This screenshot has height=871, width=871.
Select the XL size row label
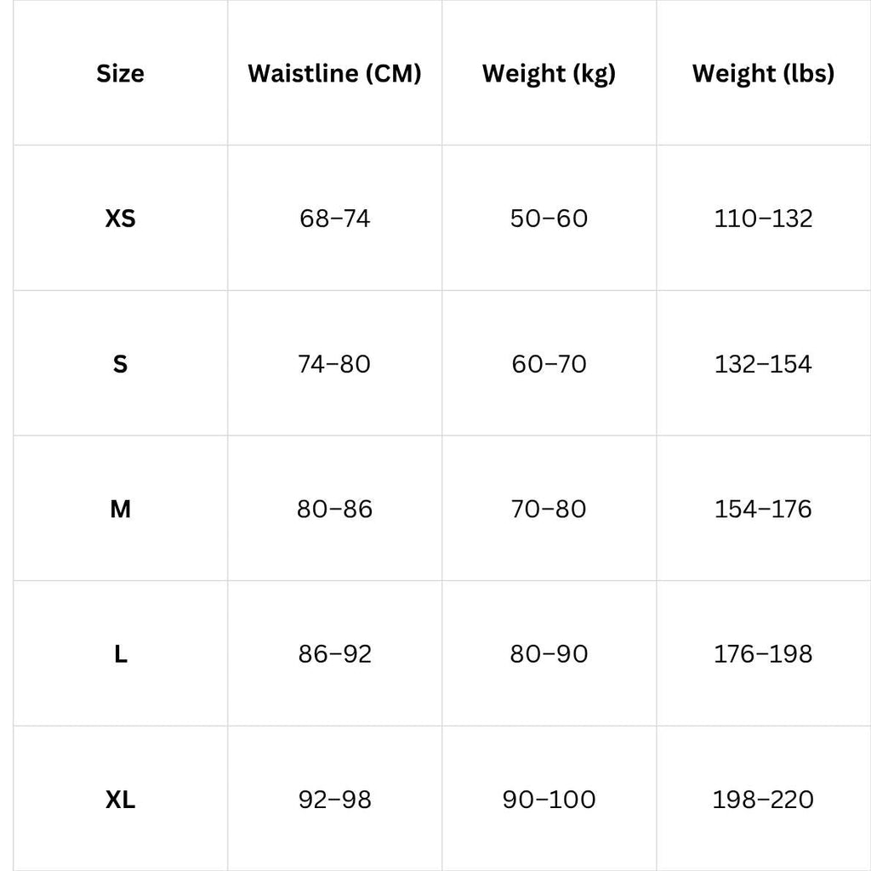pyautogui.click(x=120, y=800)
